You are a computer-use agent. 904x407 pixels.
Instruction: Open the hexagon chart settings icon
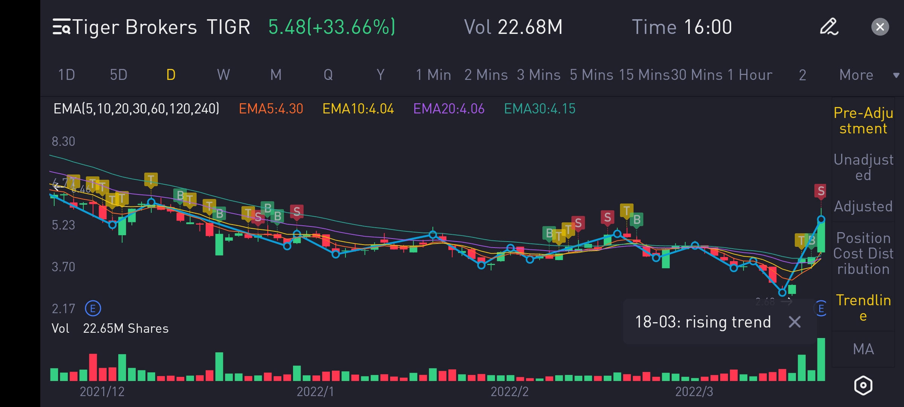863,385
